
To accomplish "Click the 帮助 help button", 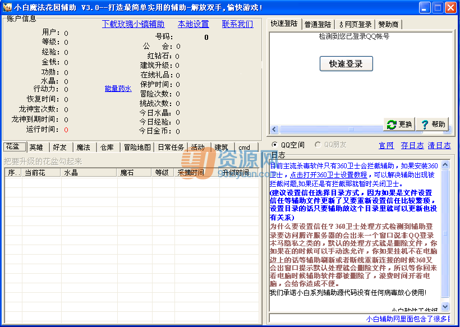I will point(433,125).
